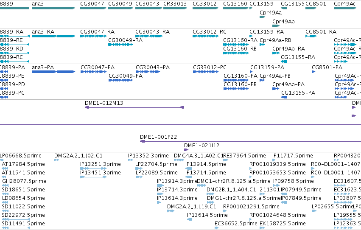Image resolution: width=361 pixels, height=230 pixels.
Task: Select the CG33012-RC transcript
Action: tap(206, 36)
